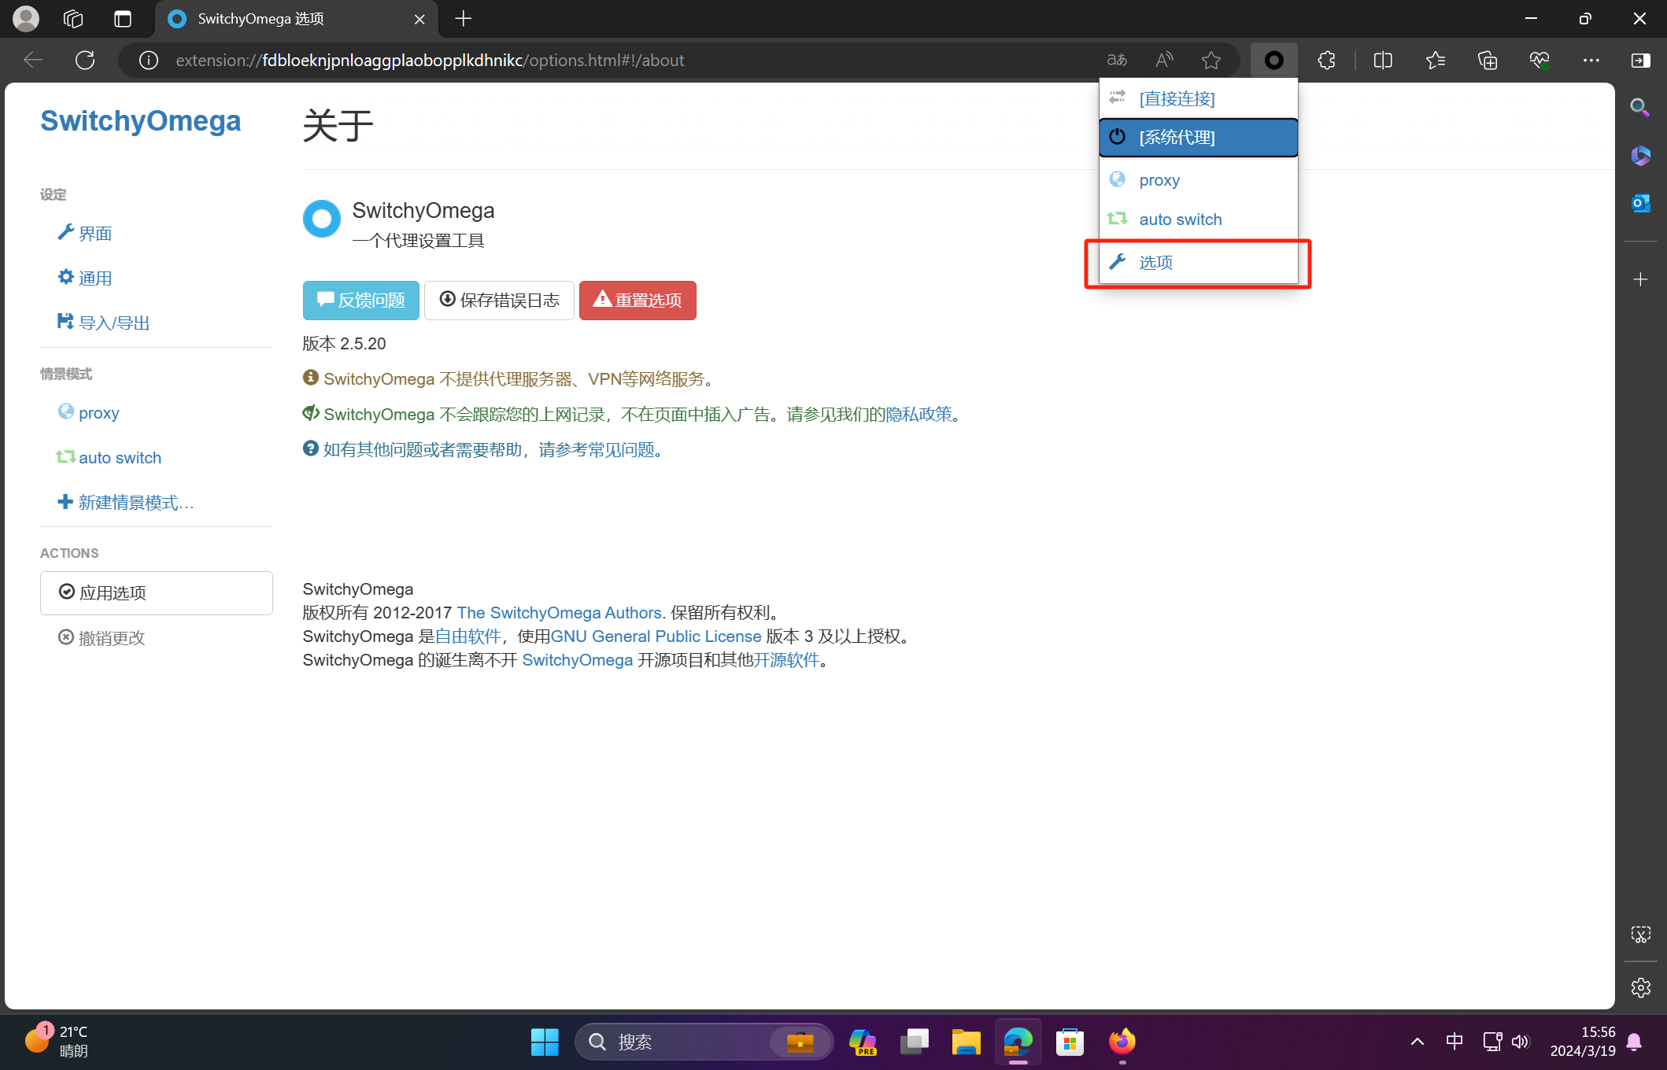
Task: Add this page to favorites via star icon
Action: click(x=1211, y=60)
